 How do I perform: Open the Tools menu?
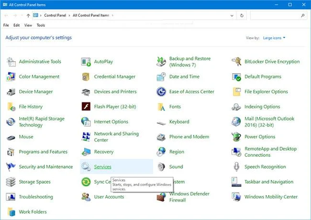click(x=41, y=25)
